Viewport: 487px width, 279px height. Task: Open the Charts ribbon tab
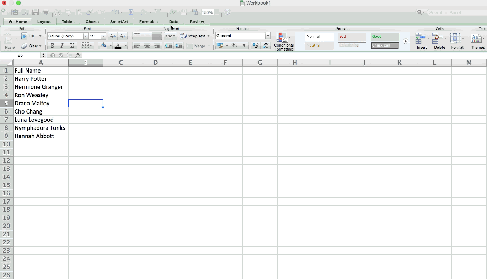[x=92, y=22]
